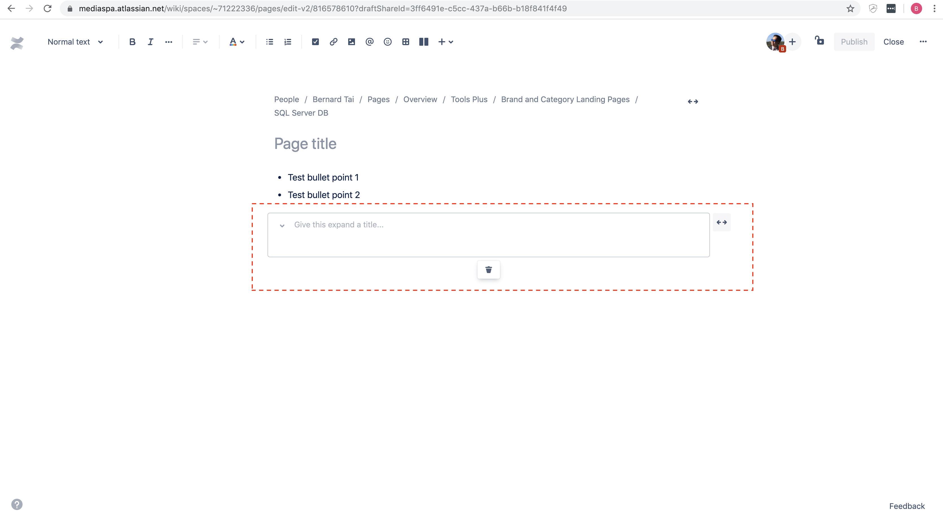943x523 pixels.
Task: Toggle full-width for the expand macro
Action: (x=722, y=222)
